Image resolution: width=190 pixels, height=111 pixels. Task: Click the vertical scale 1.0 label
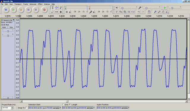pyautogui.click(x=18, y=20)
